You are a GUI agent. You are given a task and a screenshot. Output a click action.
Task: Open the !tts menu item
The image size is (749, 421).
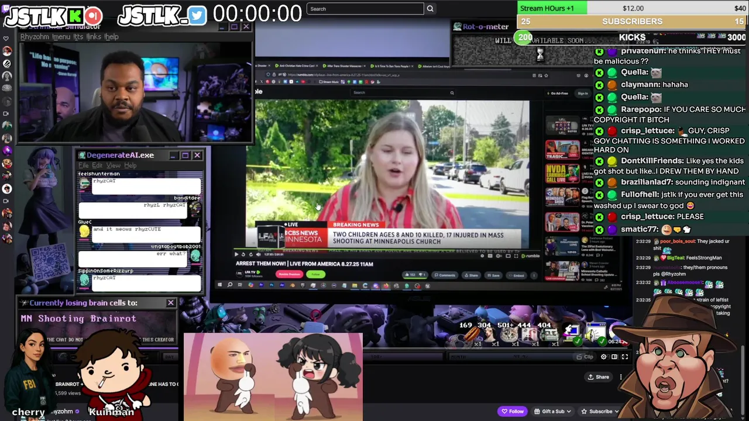click(x=78, y=37)
